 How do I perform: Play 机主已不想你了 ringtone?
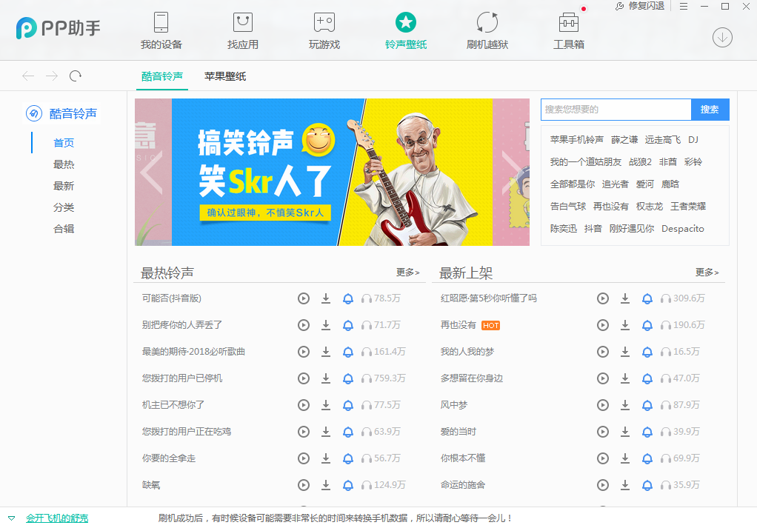click(x=304, y=405)
